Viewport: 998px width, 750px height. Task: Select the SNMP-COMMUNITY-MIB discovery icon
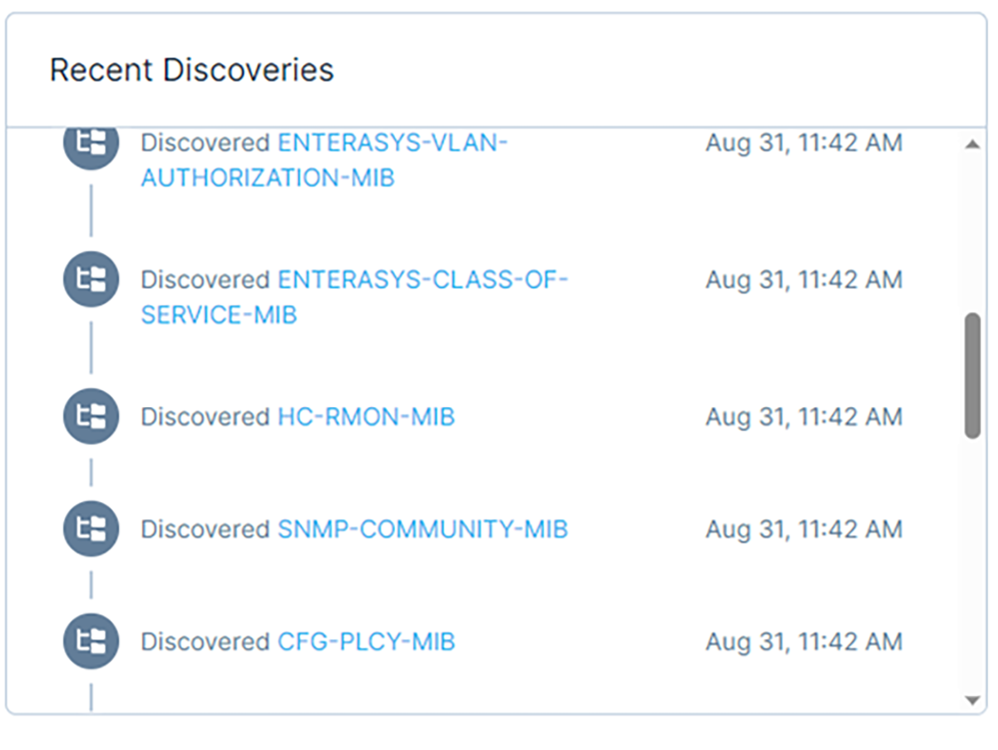point(91,529)
